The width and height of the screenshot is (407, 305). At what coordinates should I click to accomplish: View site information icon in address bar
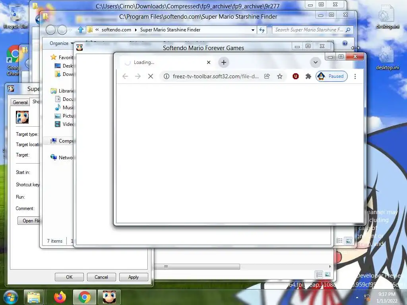[x=167, y=76]
